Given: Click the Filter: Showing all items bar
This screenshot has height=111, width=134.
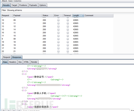Looking at the screenshot, I should coord(68,10).
